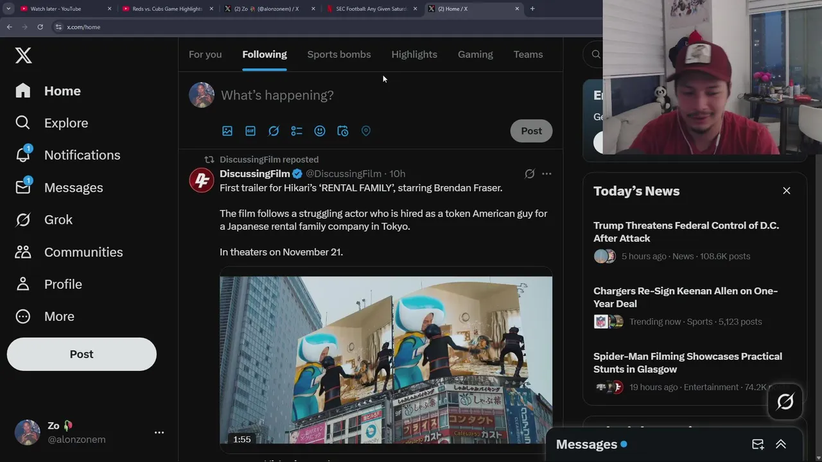This screenshot has width=822, height=462.
Task: Open the browser tab search dropdown
Action: click(8, 9)
